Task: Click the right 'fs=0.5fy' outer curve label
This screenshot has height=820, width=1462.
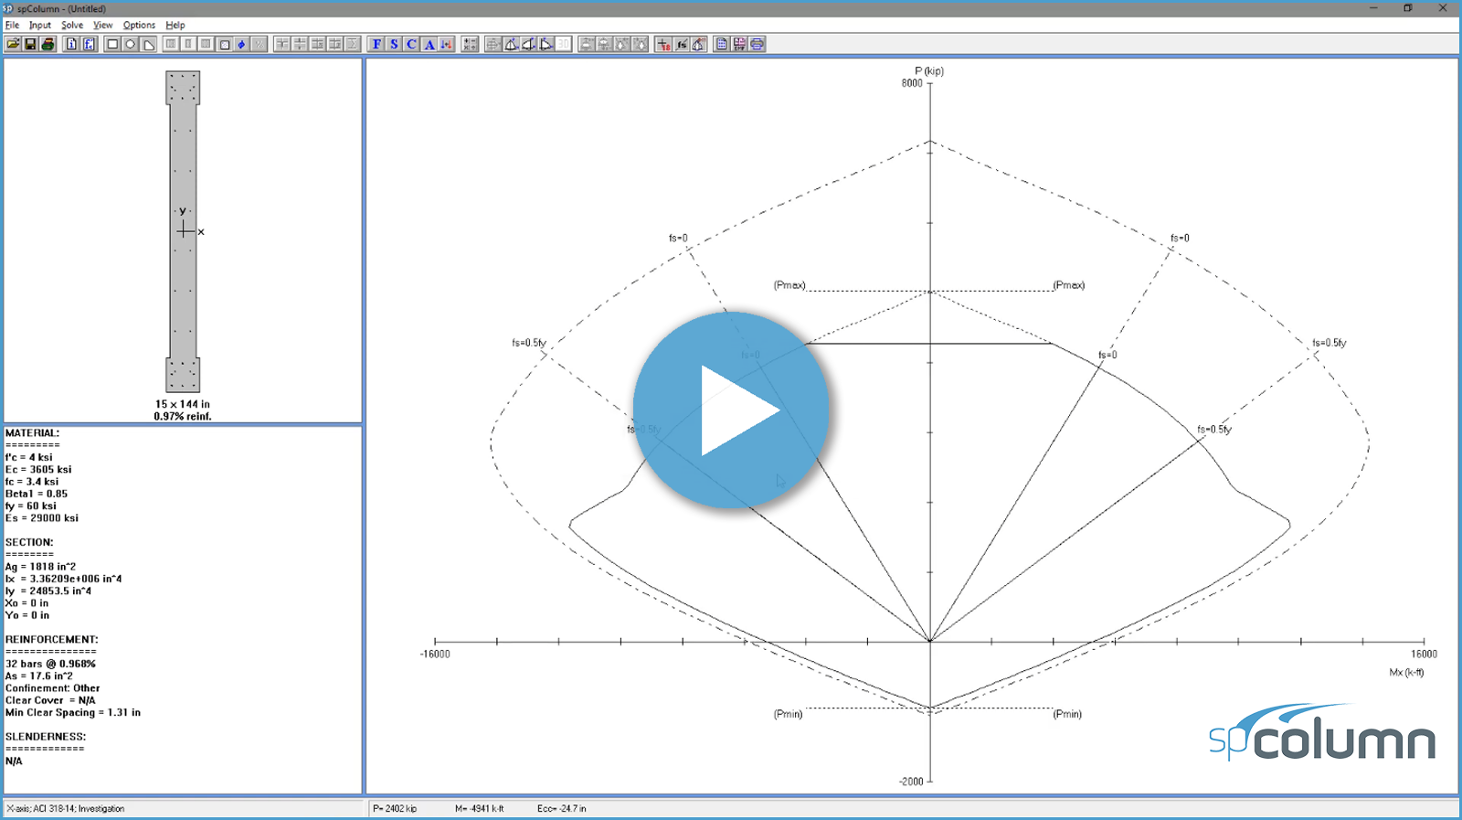Action: pyautogui.click(x=1330, y=343)
